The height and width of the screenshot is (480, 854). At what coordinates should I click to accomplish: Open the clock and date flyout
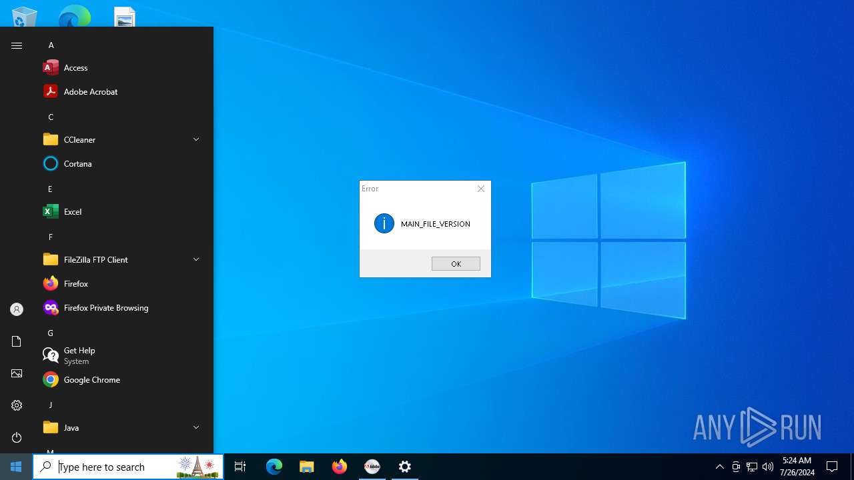pos(797,467)
